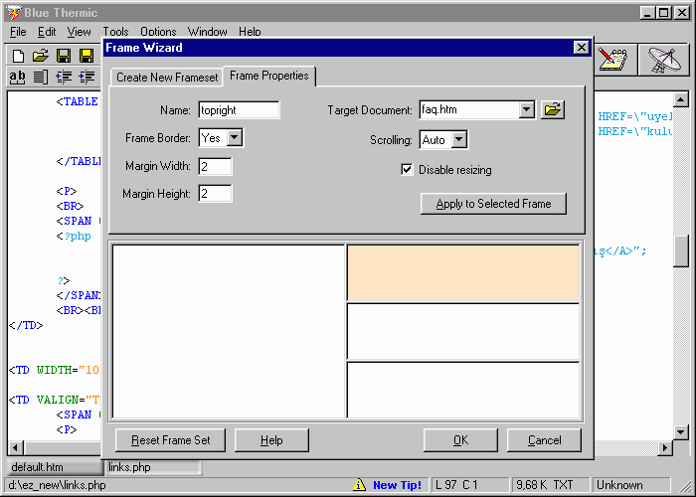696x497 pixels.
Task: Click the yellow warning tip icon in status bar
Action: click(x=359, y=485)
